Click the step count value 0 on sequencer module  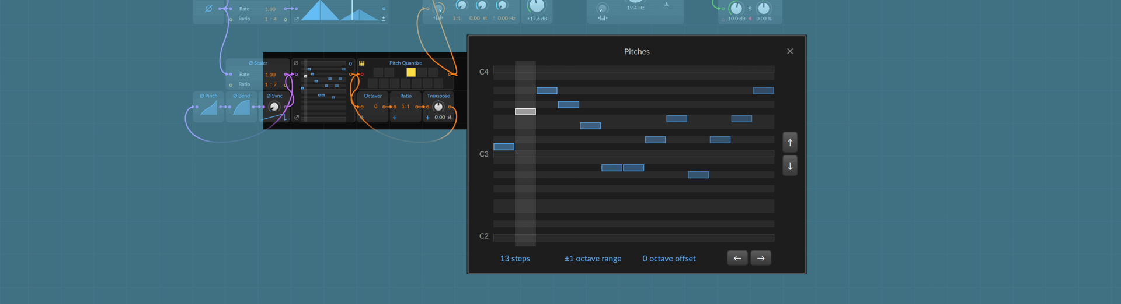(x=350, y=63)
